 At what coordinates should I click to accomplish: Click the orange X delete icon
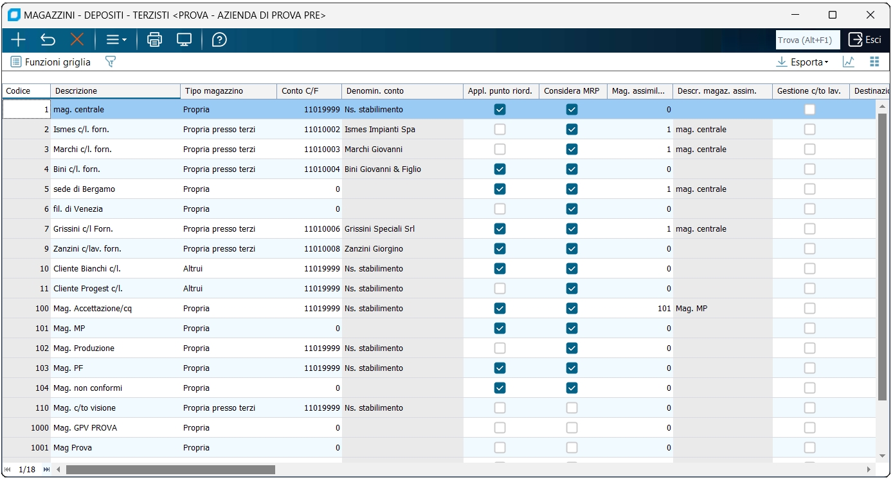point(77,40)
